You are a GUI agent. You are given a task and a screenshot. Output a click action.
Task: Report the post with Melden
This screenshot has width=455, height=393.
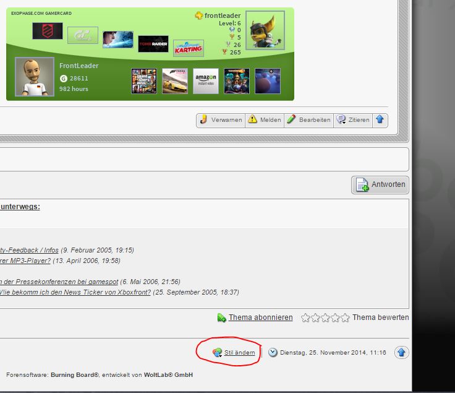265,120
